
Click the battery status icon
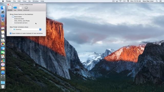[x=124, y=1]
